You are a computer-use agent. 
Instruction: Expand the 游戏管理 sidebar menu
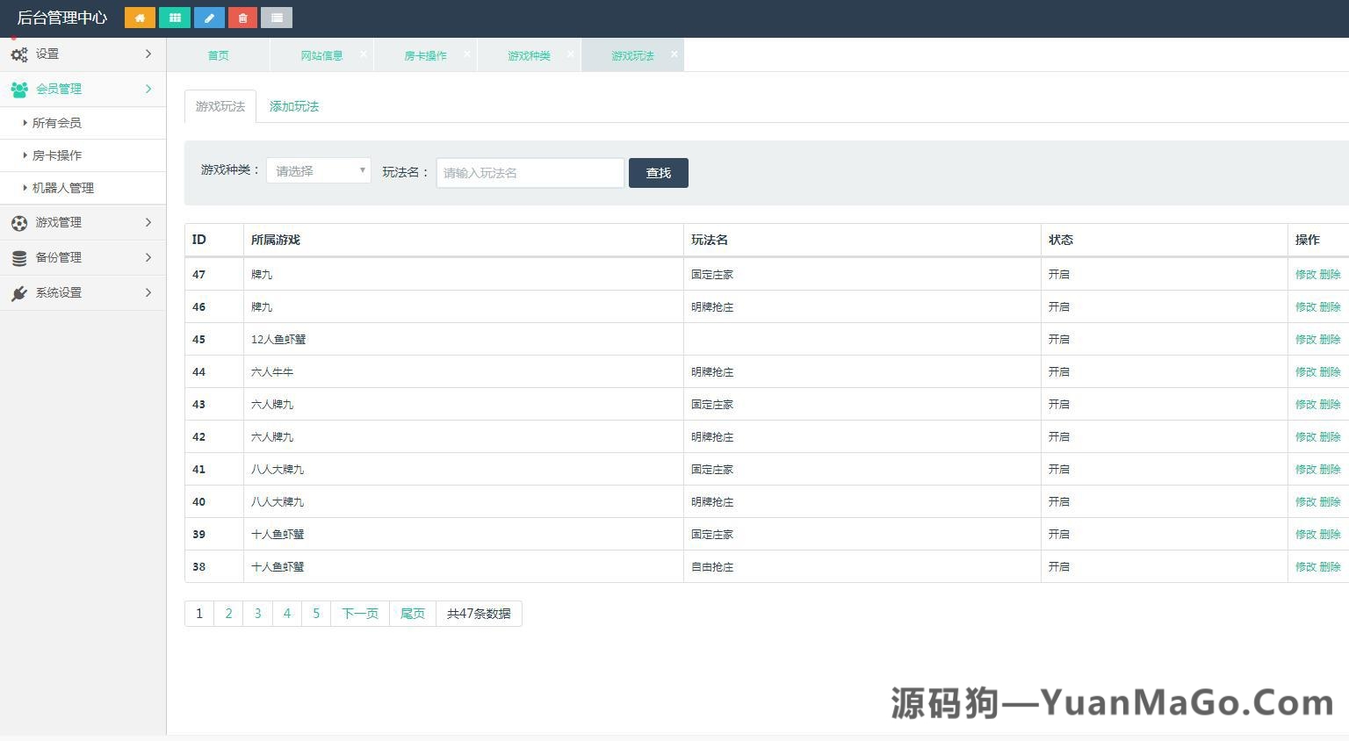(83, 222)
